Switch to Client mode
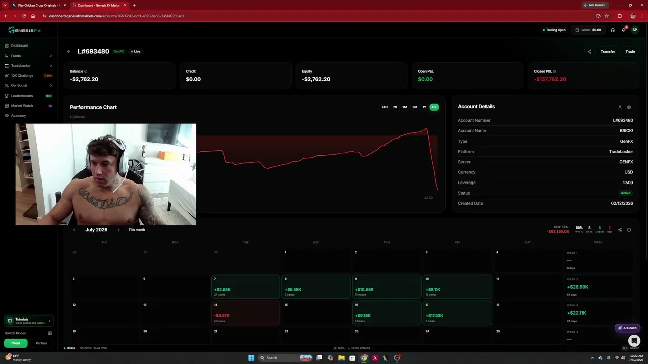 [16, 343]
